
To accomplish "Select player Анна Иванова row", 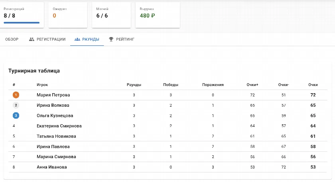I will click(168, 167).
